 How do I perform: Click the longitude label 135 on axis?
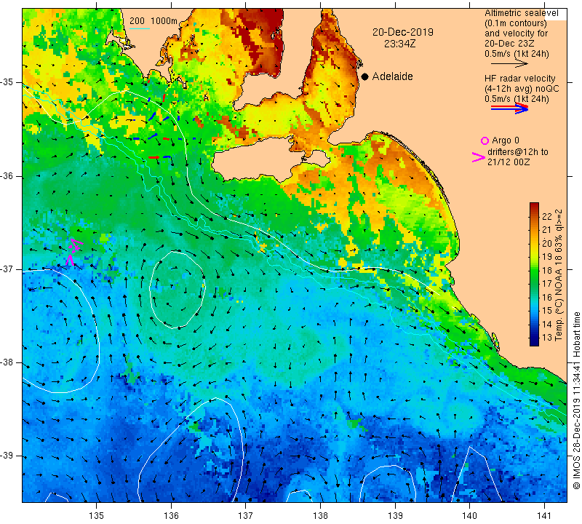pos(97,516)
